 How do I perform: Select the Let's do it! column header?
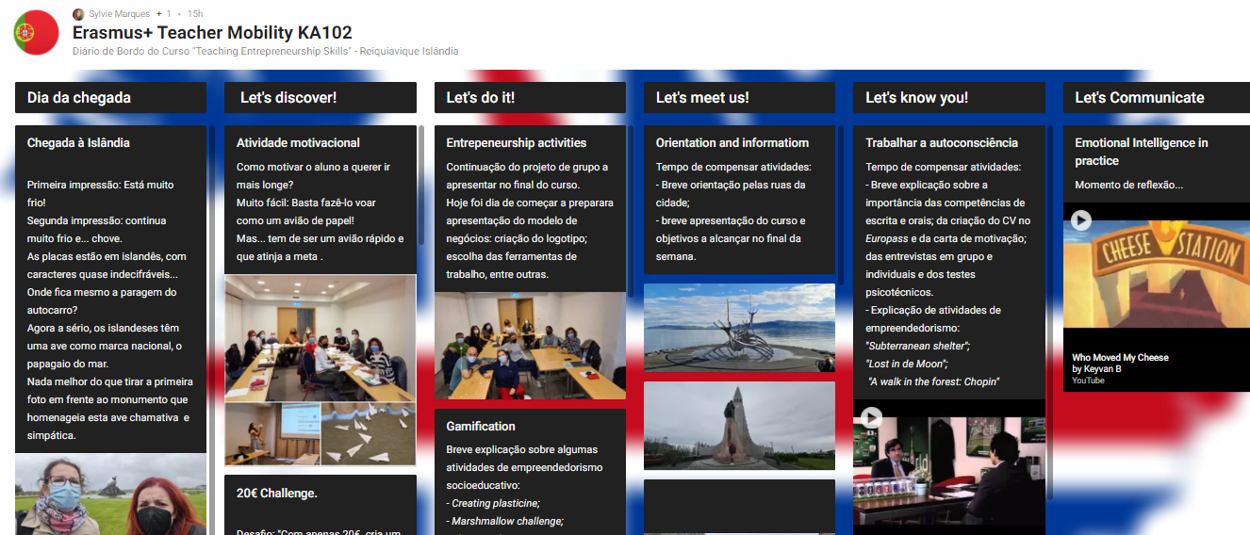530,97
